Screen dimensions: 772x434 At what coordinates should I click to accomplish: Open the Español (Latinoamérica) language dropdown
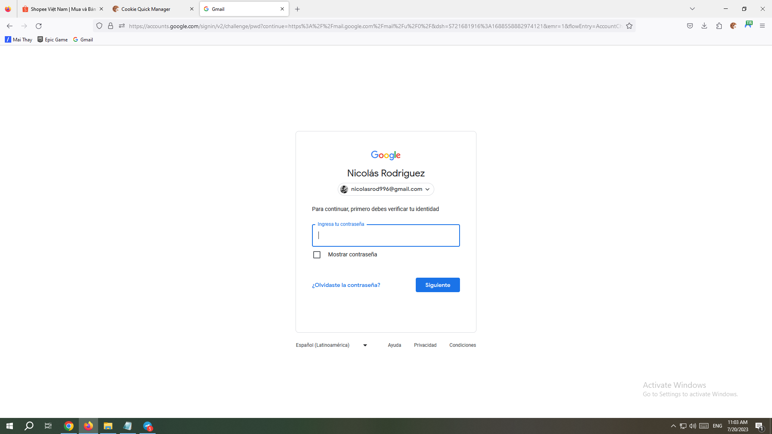[x=332, y=345]
